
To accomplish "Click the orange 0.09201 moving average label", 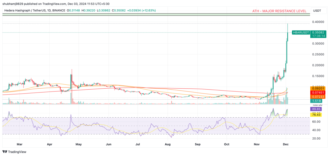I will pyautogui.click(x=318, y=89).
